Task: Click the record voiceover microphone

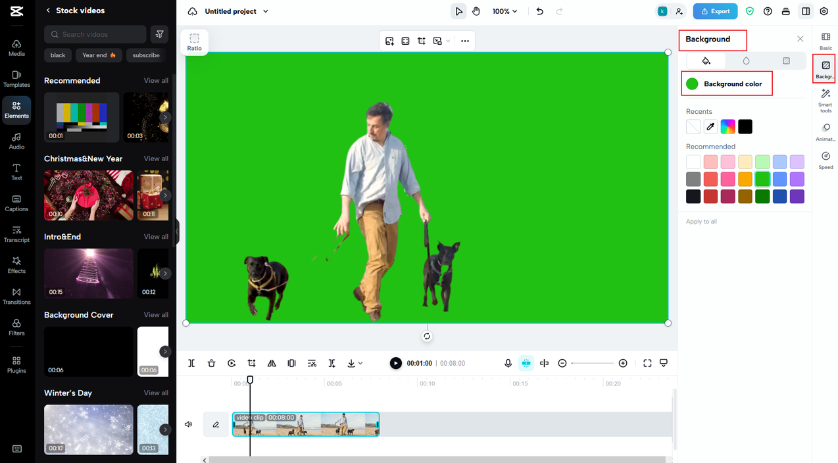Action: 508,363
